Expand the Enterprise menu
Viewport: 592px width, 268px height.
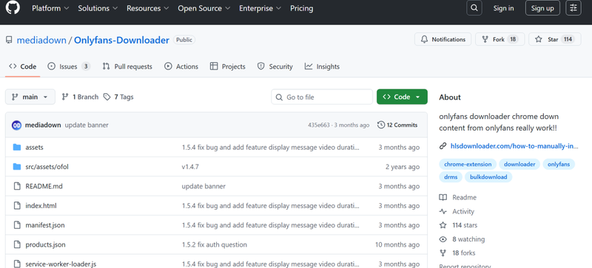(260, 8)
